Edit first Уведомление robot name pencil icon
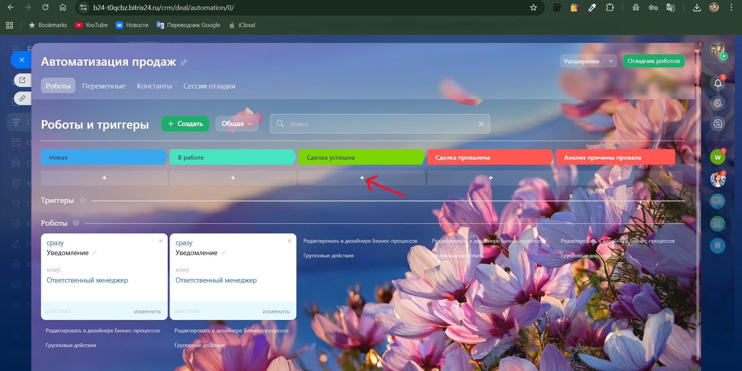 (x=94, y=253)
